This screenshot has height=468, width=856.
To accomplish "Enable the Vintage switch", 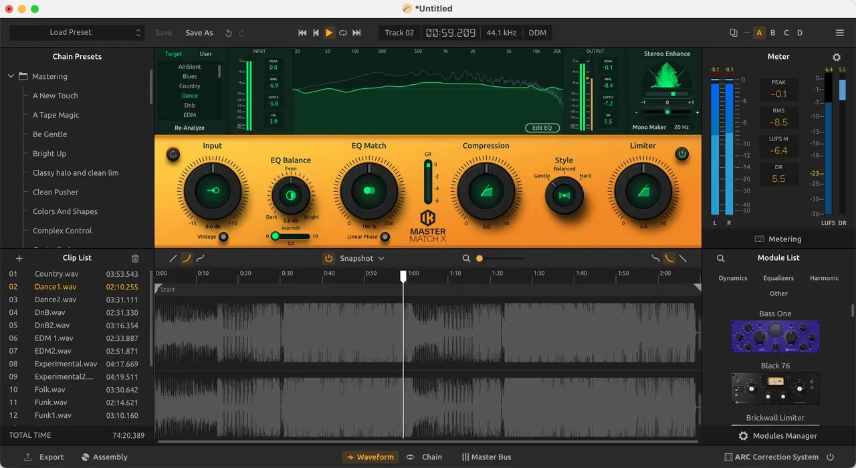I will coord(223,237).
